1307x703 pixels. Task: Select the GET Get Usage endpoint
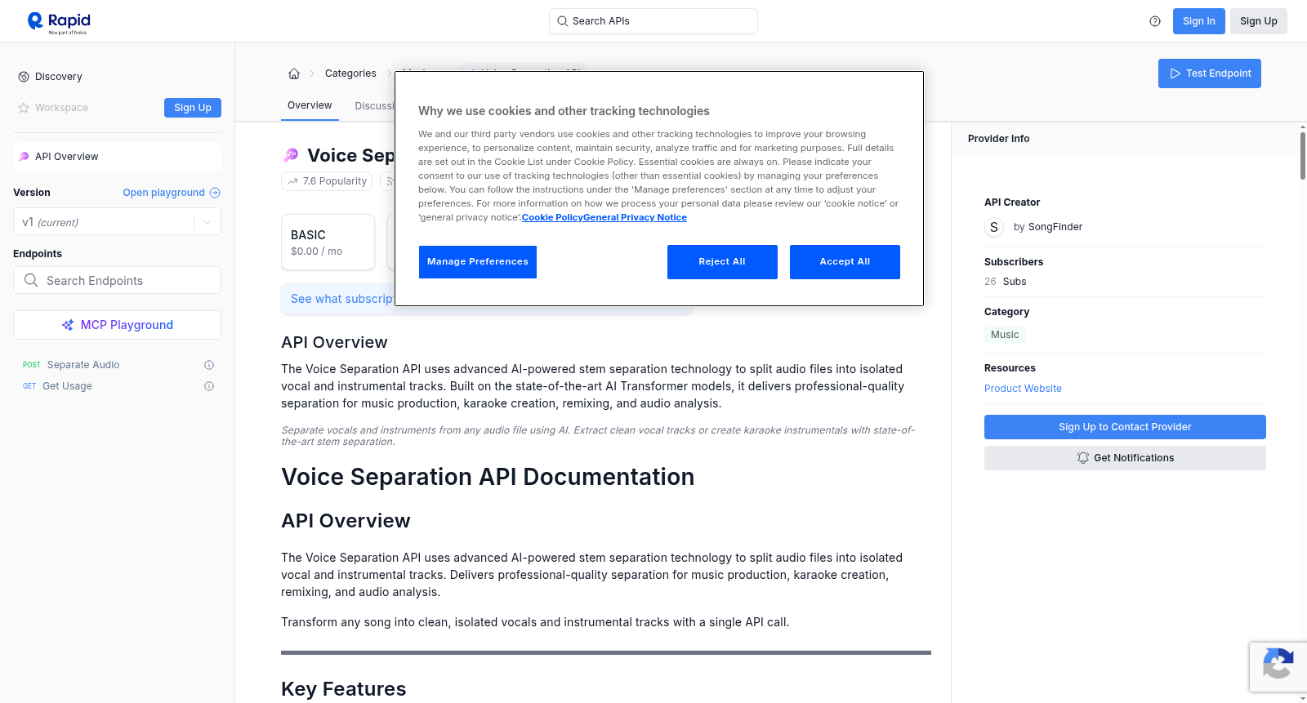click(x=118, y=386)
